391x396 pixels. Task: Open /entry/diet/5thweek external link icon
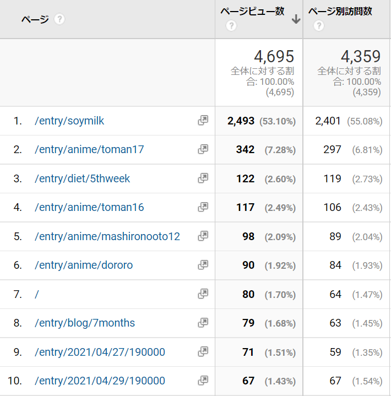click(203, 178)
